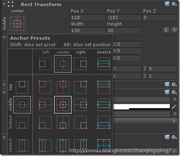This screenshot has width=180, height=156.
Task: Choose the right column header preset
Action: click(80, 64)
